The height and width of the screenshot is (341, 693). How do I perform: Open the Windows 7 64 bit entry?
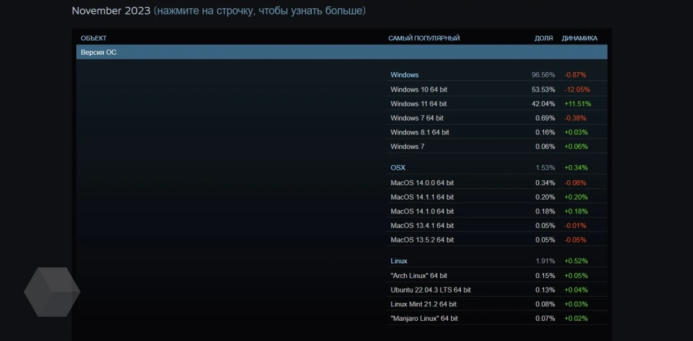[416, 118]
